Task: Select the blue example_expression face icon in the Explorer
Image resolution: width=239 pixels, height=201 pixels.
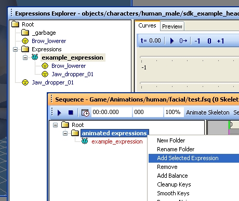Action: click(35, 57)
